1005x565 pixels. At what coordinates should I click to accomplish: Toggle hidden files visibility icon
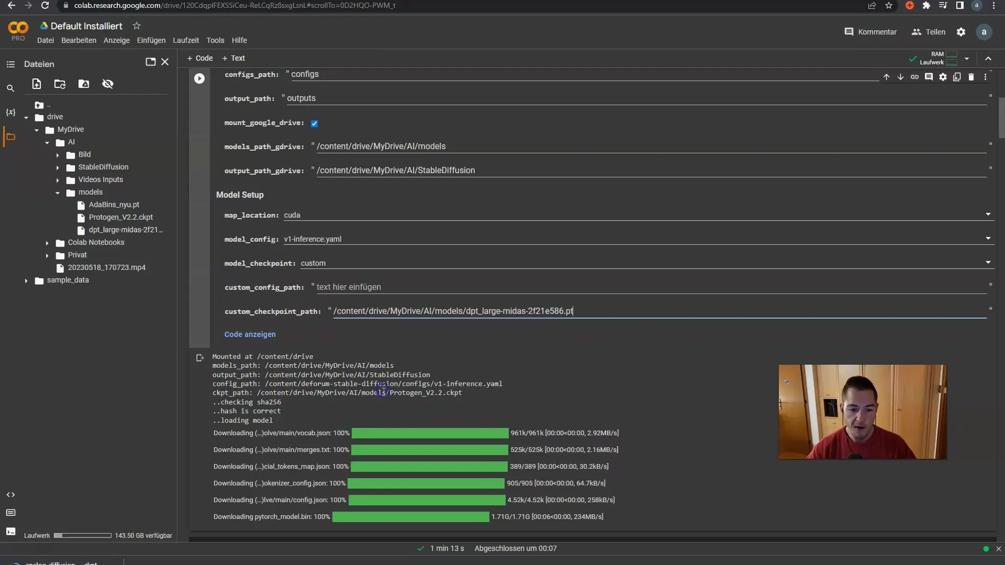[108, 84]
